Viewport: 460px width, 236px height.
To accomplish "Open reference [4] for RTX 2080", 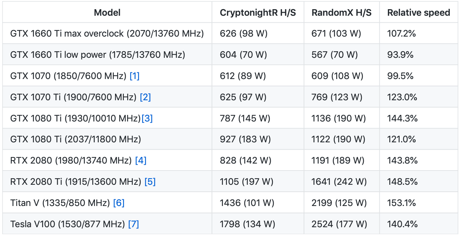I will point(141,161).
